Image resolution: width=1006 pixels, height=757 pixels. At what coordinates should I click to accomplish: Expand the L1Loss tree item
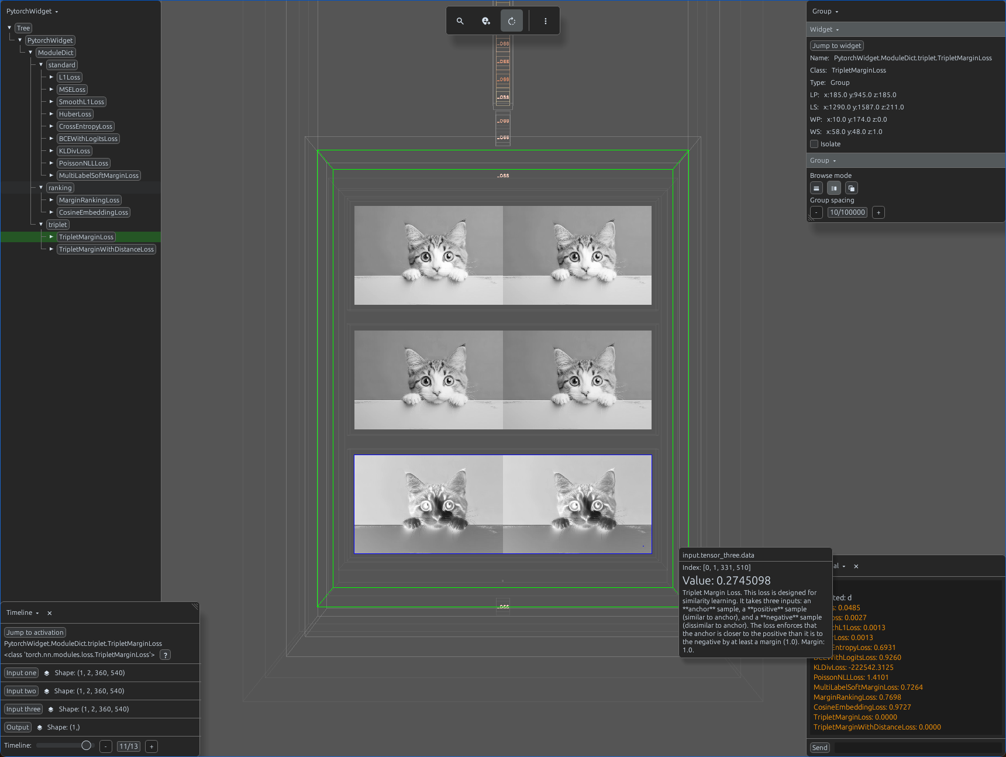51,77
